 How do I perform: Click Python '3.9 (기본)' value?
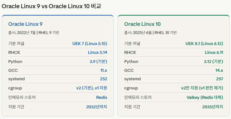pyautogui.click(x=99, y=61)
